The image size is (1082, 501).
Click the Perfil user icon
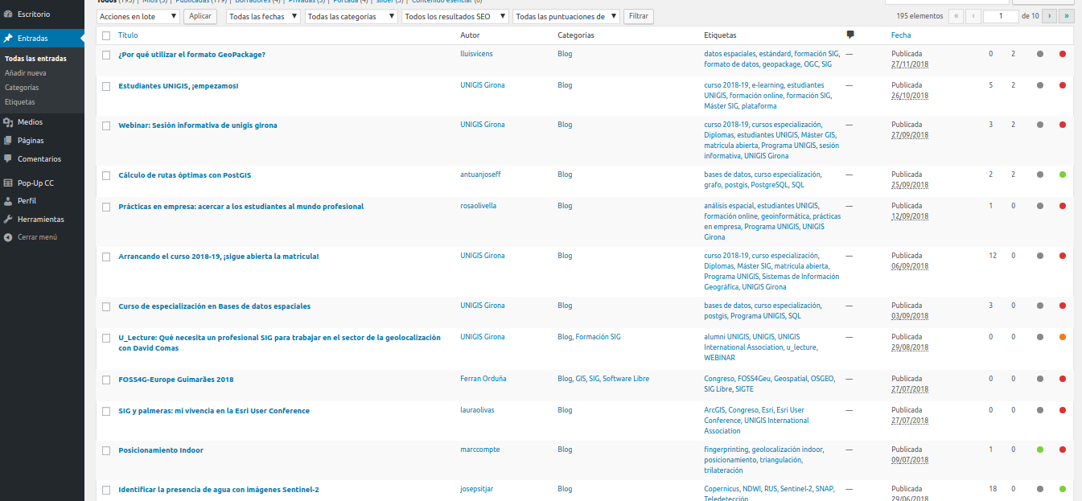[8, 201]
